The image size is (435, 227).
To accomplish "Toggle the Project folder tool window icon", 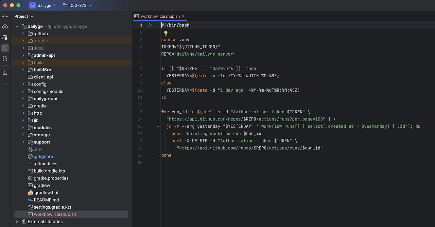I will pyautogui.click(x=5, y=48).
